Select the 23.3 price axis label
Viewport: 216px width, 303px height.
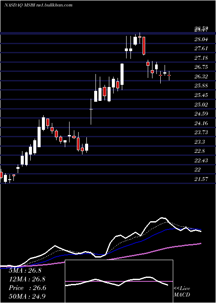tap(200, 142)
